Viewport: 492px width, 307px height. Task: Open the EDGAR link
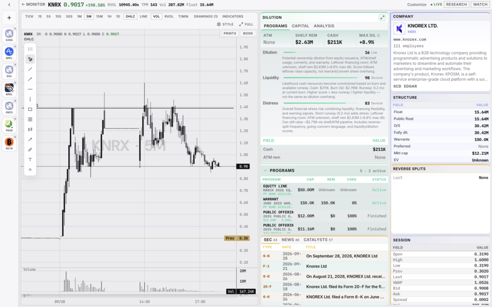pos(410,86)
